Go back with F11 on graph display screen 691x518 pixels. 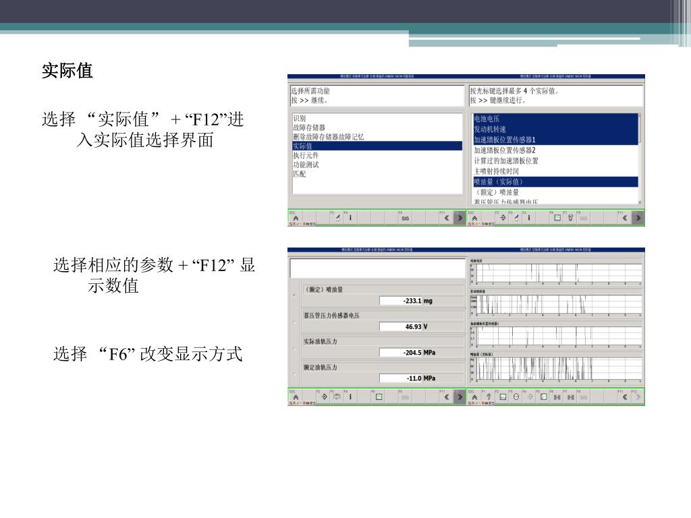(x=625, y=397)
